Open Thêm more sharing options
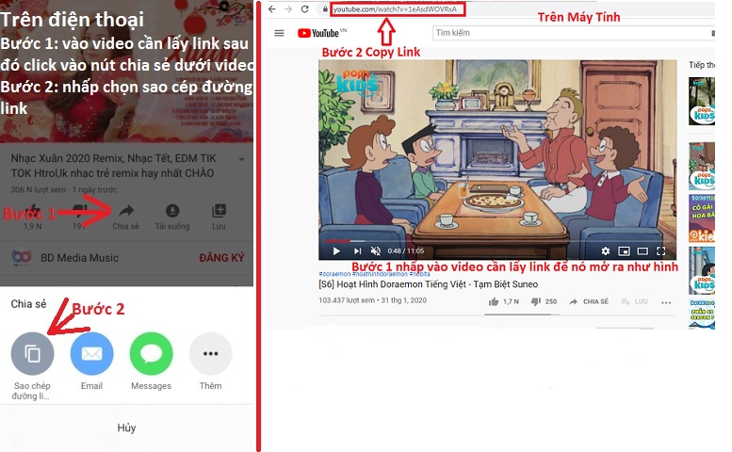 (210, 353)
